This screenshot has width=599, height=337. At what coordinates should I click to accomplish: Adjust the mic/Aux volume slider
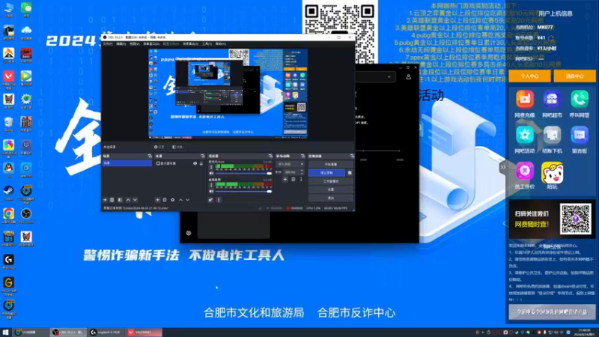tap(243, 174)
